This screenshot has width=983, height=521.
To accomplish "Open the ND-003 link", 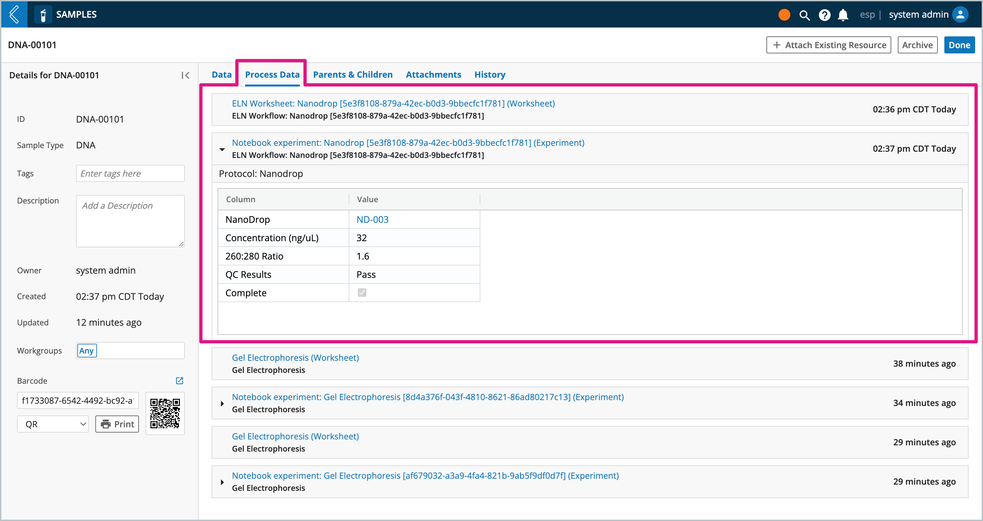I will pyautogui.click(x=372, y=220).
